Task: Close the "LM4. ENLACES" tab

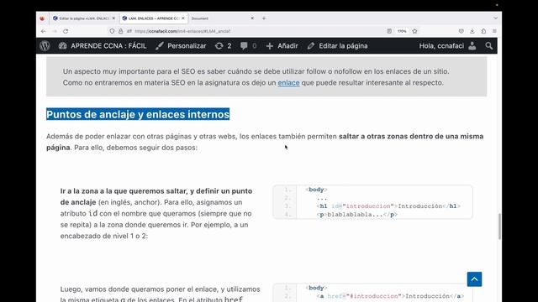Action: [183, 18]
